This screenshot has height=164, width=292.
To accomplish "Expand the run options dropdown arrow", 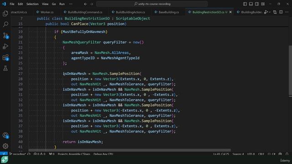I will [270, 12].
